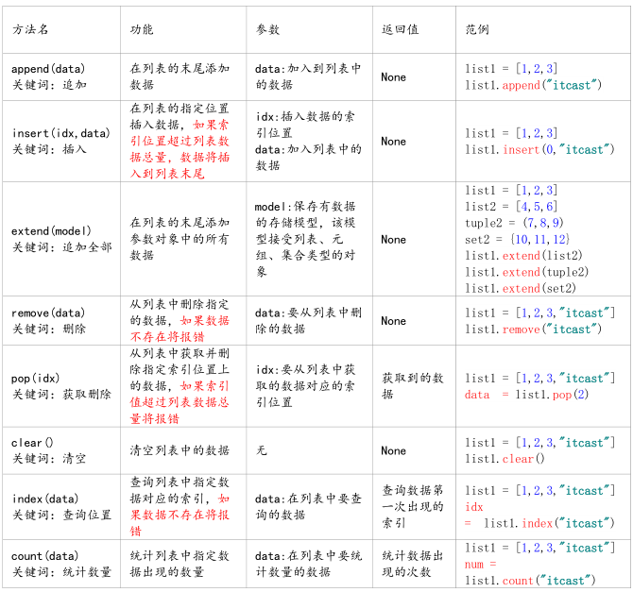Viewport: 633px width, 592px height.
Task: Click the red insert warning '如果索引位置超过列表数据总量'
Action: point(180,141)
